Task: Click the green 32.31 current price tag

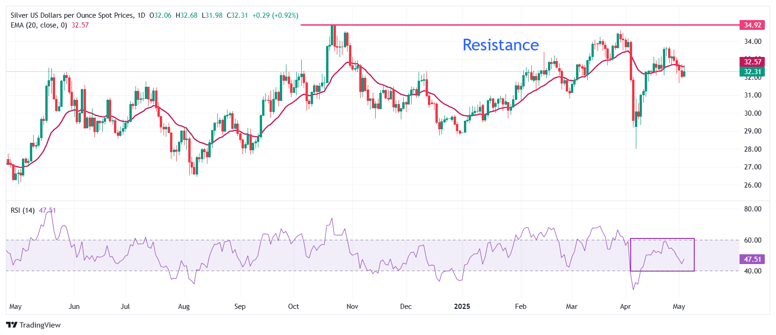Action: (752, 72)
